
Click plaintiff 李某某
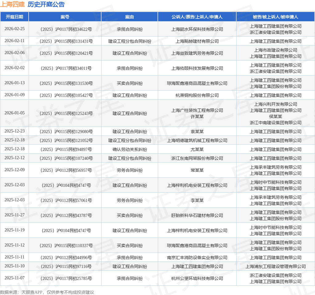197,200
